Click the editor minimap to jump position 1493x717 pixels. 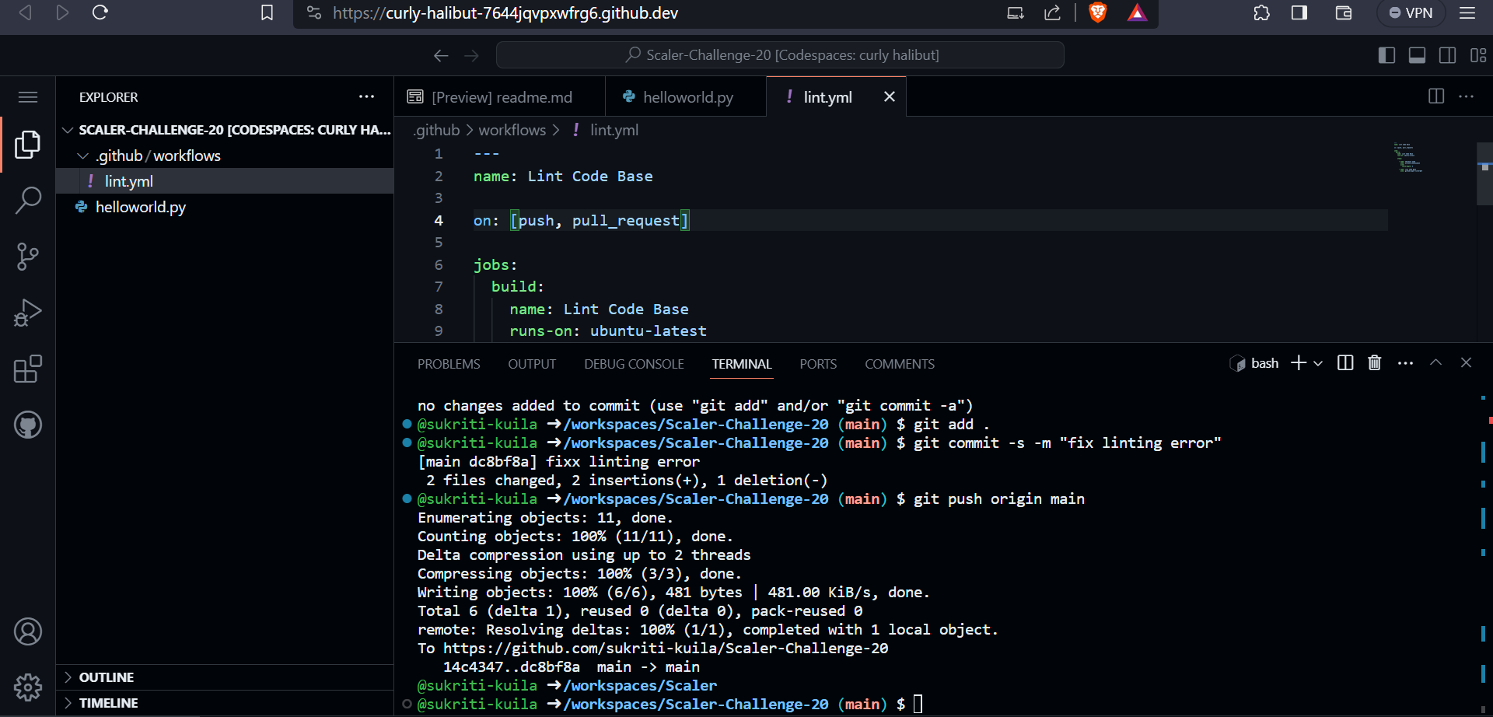[x=1407, y=156]
